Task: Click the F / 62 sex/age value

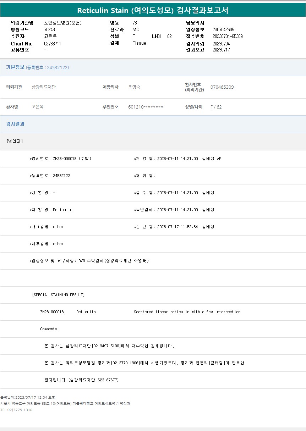Action: [216, 107]
